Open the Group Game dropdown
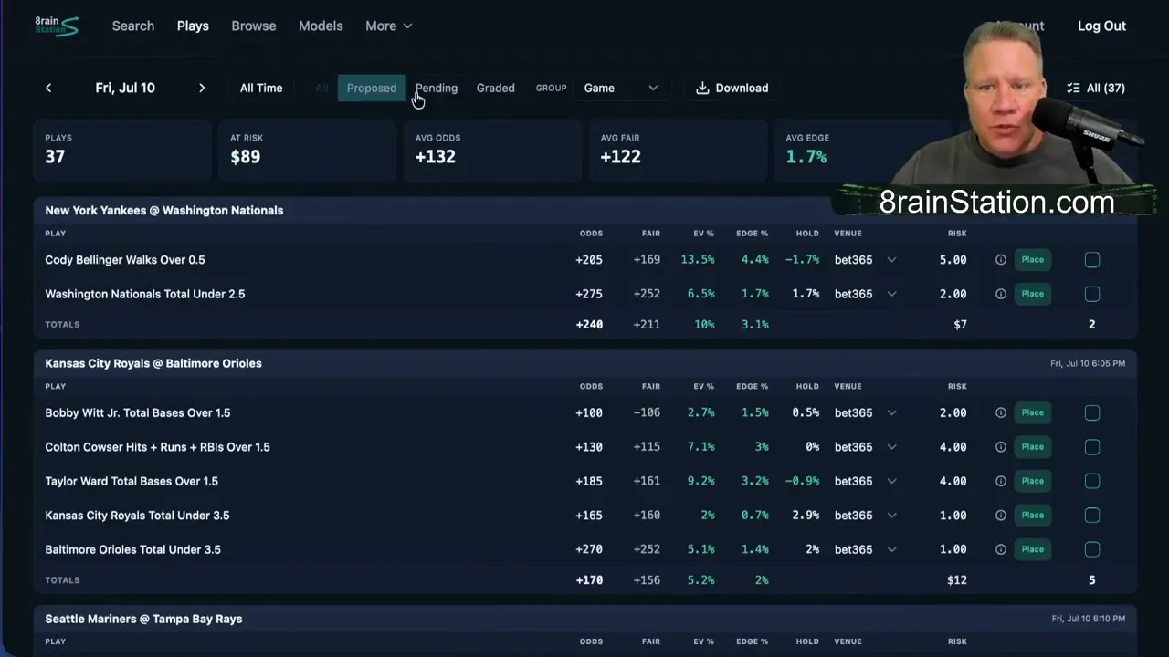Viewport: 1169px width, 657px height. (621, 88)
